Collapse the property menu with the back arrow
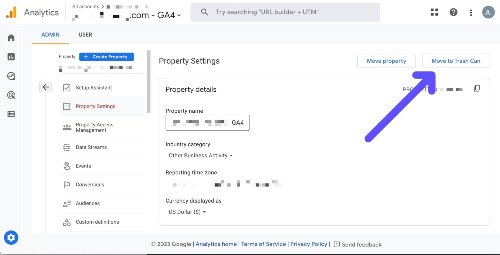 click(x=46, y=87)
